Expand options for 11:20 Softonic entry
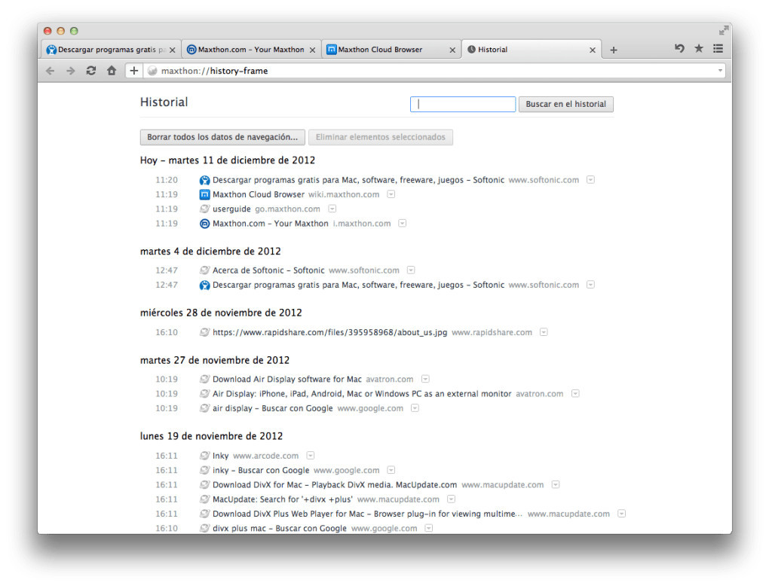 [590, 180]
